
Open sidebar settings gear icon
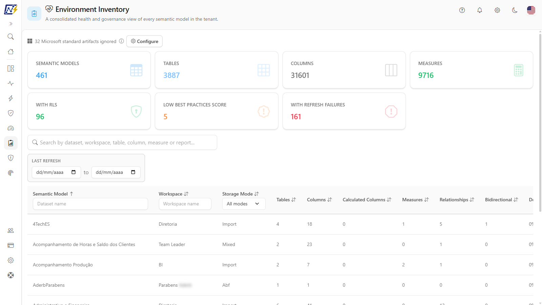[x=11, y=260]
